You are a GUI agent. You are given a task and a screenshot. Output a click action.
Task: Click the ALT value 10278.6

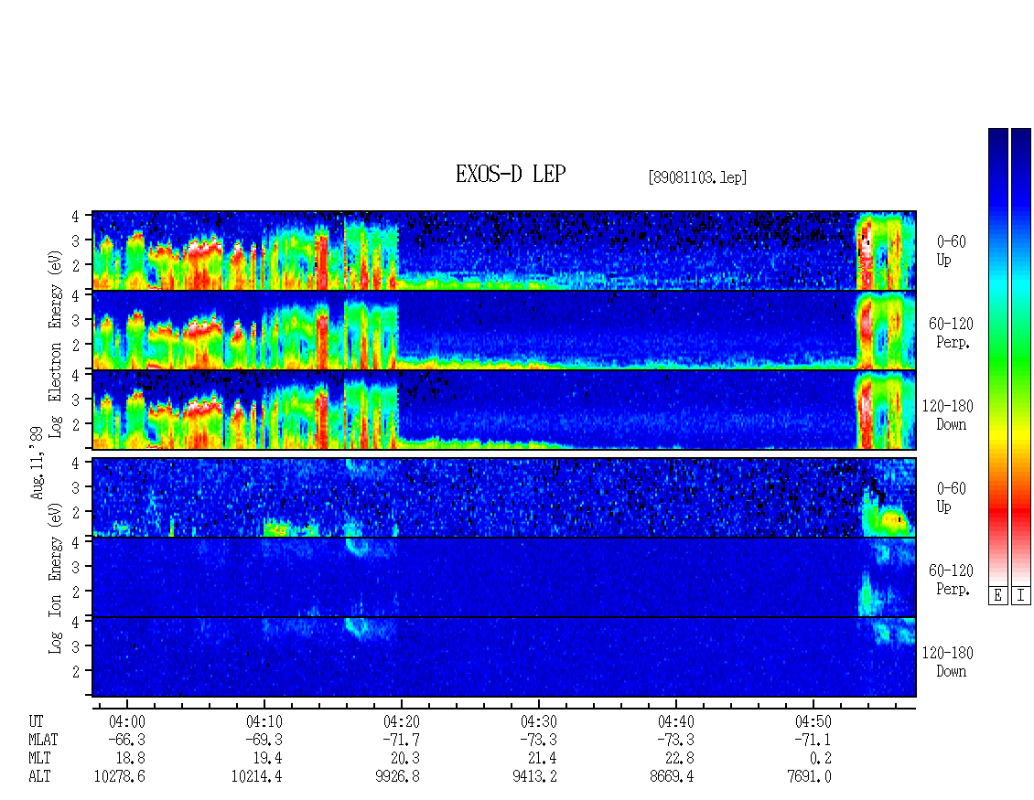[x=119, y=777]
